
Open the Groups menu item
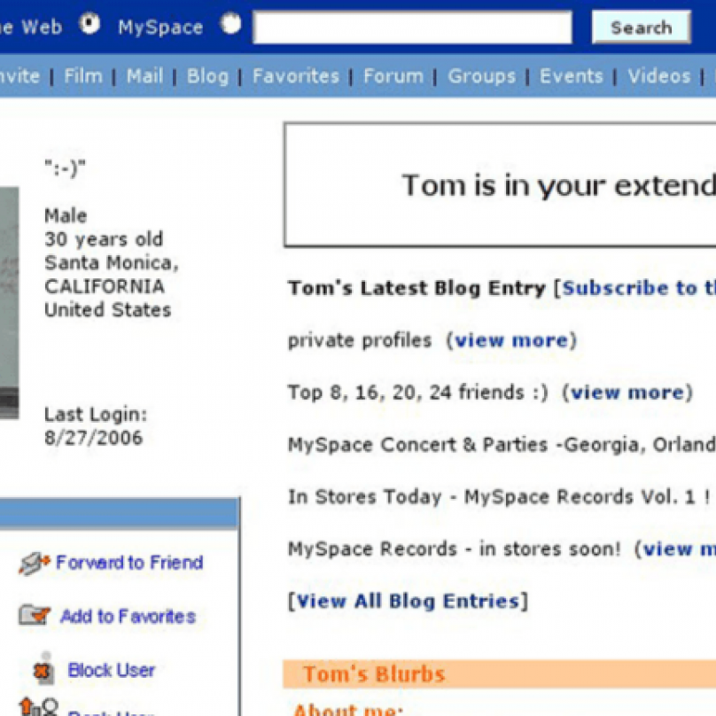(x=482, y=76)
